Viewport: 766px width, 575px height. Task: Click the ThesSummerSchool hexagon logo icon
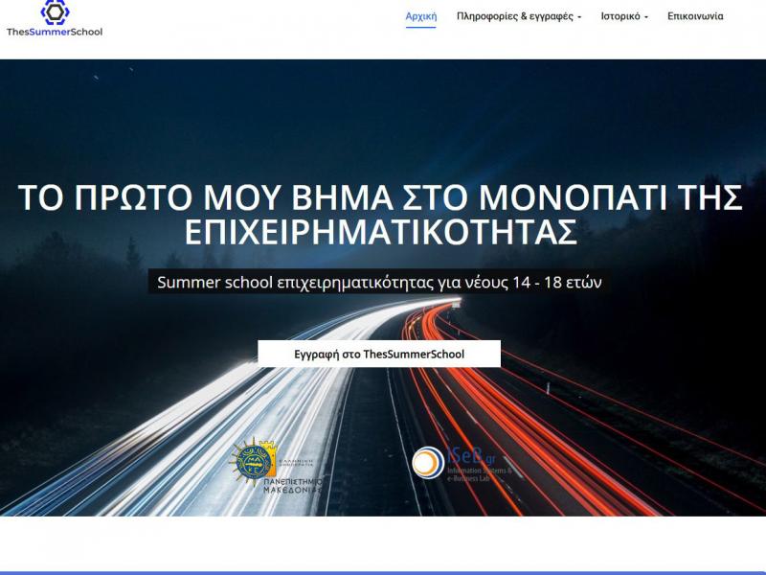(55, 11)
